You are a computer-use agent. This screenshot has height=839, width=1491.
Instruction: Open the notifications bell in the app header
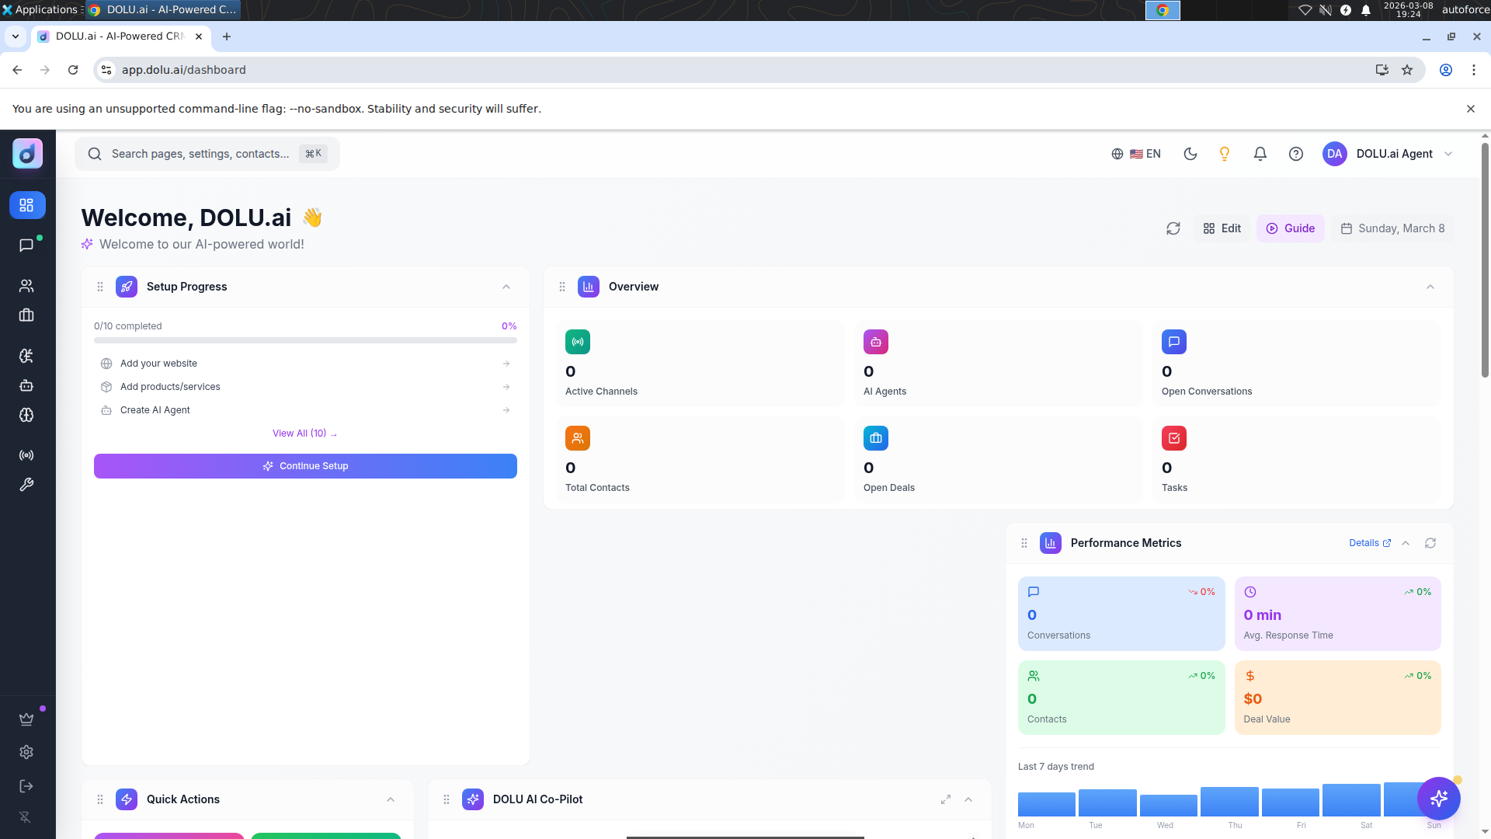(x=1260, y=154)
